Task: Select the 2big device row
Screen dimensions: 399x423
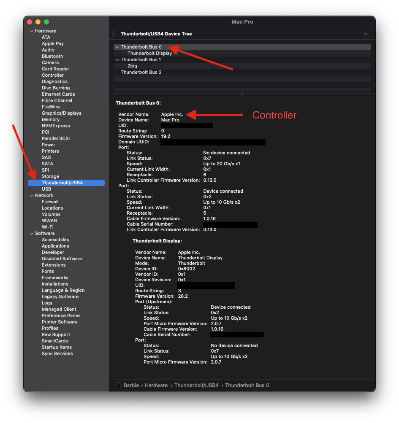Action: click(x=242, y=66)
